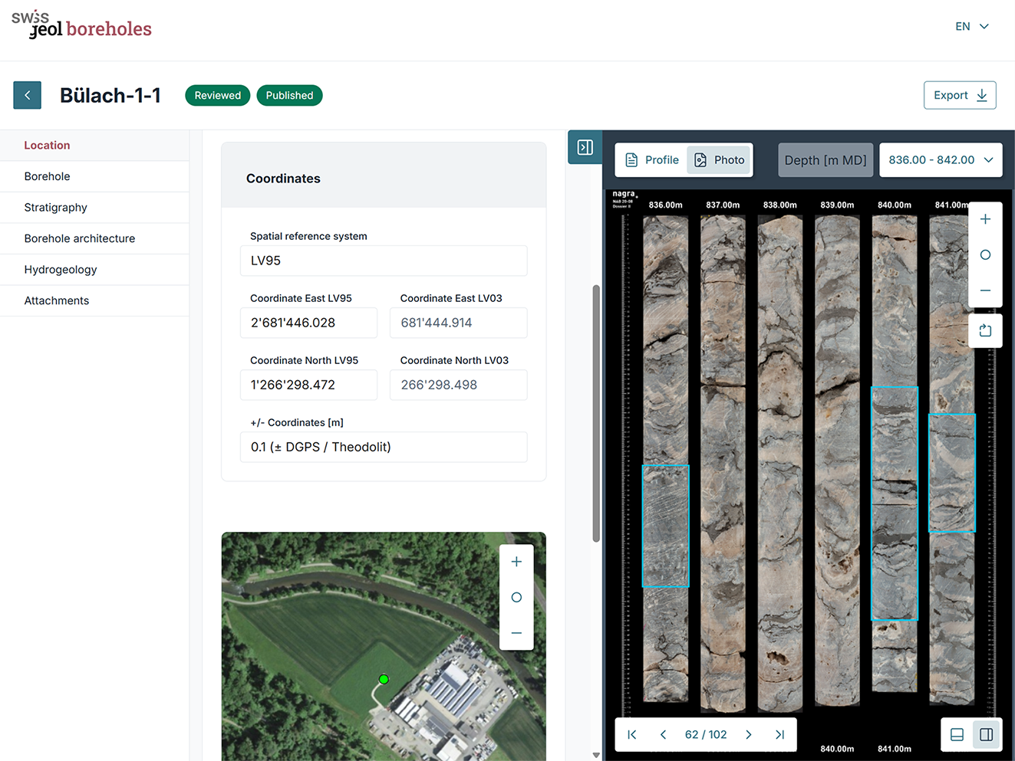Image resolution: width=1015 pixels, height=761 pixels.
Task: Open the EN language dropdown
Action: (x=971, y=26)
